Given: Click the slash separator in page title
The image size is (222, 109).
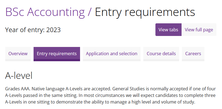Looking at the screenshot, I should [90, 12].
